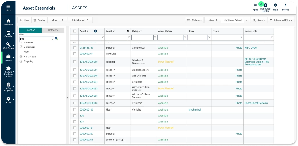Tick the checkbox for asset 0123456789
298x146 pixels.
point(75,48)
